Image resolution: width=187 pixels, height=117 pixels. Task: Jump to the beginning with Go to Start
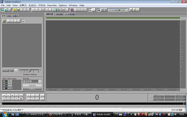(4, 99)
